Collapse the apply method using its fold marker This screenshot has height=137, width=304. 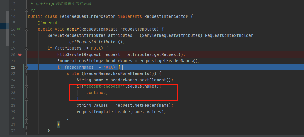[x=27, y=29]
